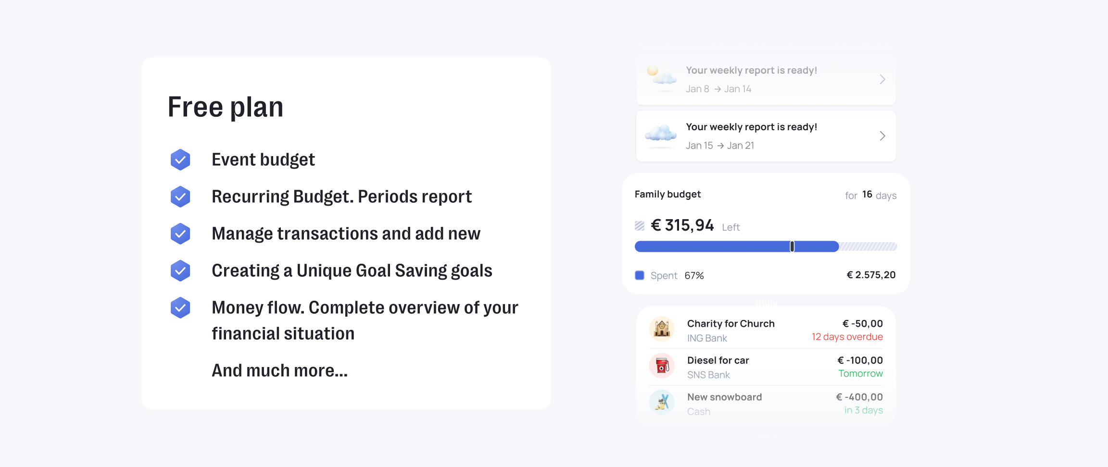
Task: Click the check badge beside Manage transactions
Action: click(x=180, y=233)
